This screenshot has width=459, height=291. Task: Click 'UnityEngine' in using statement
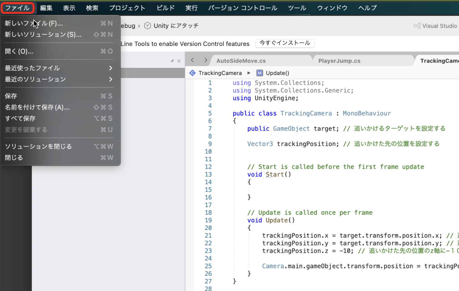point(275,98)
